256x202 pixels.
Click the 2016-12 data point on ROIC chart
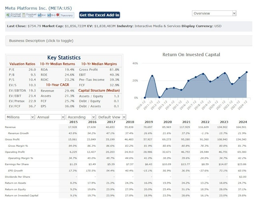pos(188,81)
